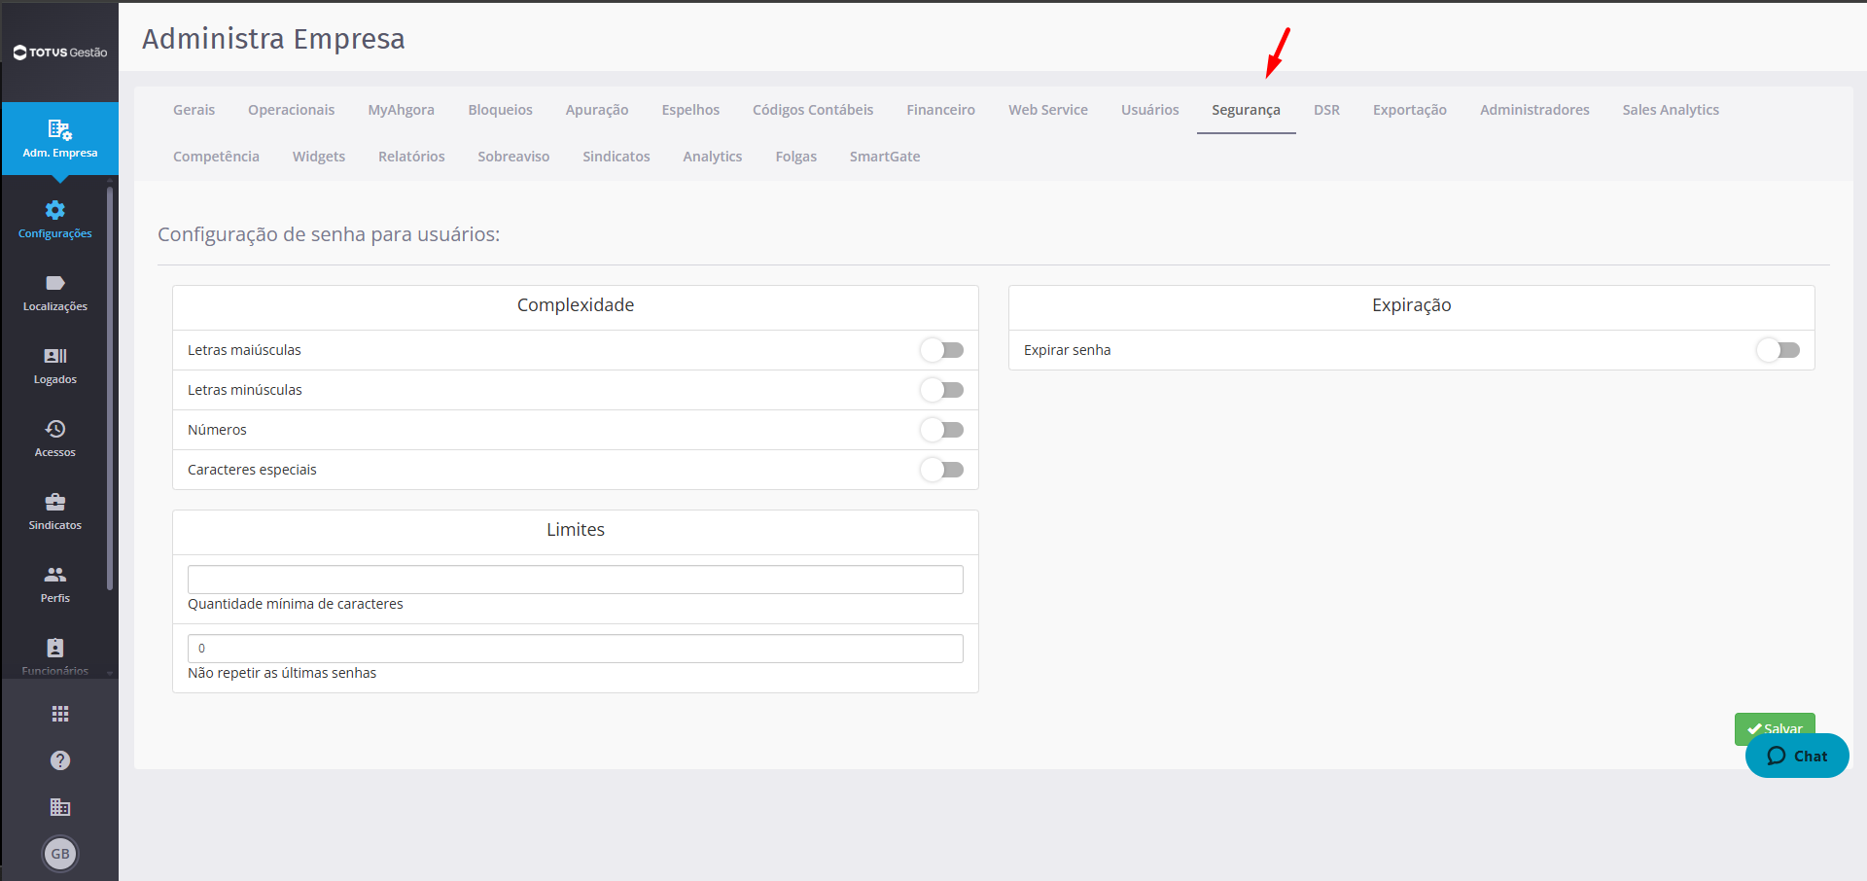
Task: Switch to the Gerais tab
Action: pos(194,110)
